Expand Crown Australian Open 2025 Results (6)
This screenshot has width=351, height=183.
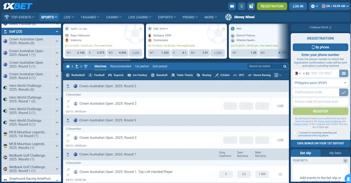(57, 41)
